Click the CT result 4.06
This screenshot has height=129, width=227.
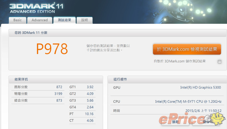[x=90, y=120]
